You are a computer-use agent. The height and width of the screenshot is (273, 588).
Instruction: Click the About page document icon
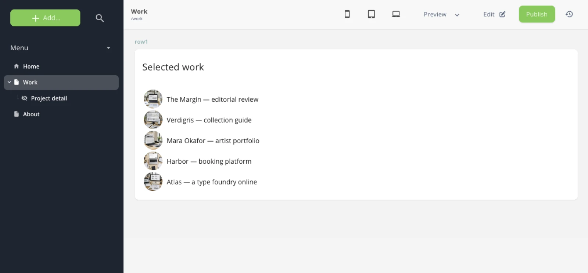(x=16, y=114)
